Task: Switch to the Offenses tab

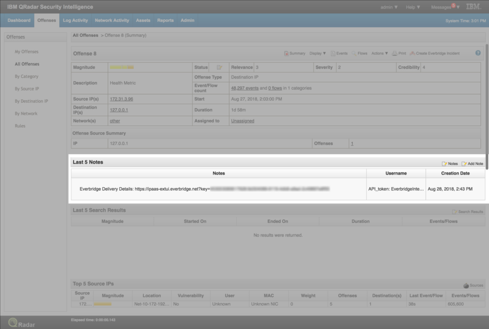Action: click(47, 20)
